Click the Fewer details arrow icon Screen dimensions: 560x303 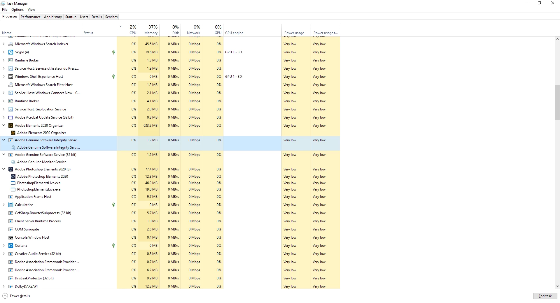pyautogui.click(x=5, y=296)
